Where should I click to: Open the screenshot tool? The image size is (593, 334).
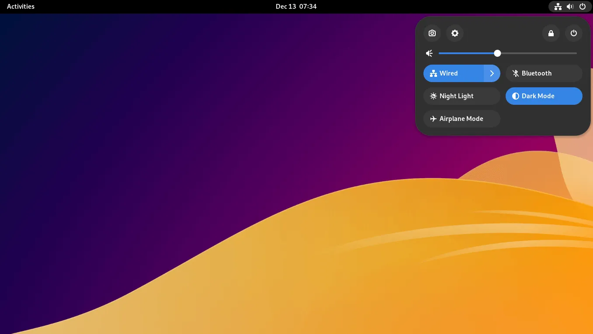(432, 33)
